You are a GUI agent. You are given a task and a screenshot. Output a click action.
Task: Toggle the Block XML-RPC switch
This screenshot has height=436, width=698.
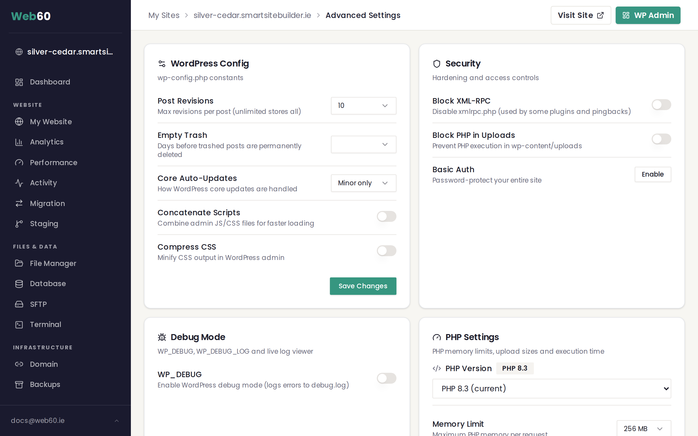pyautogui.click(x=661, y=104)
